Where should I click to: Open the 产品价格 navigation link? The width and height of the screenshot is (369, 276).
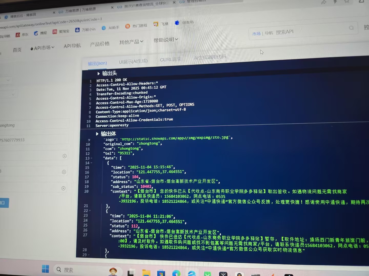click(x=100, y=44)
